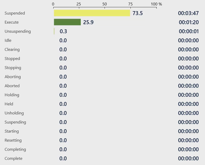Image resolution: width=205 pixels, height=165 pixels.
Task: Click the 73.5 percentage value
Action: point(137,13)
